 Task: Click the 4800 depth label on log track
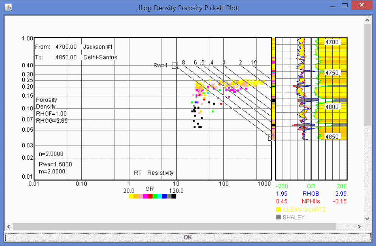332,107
